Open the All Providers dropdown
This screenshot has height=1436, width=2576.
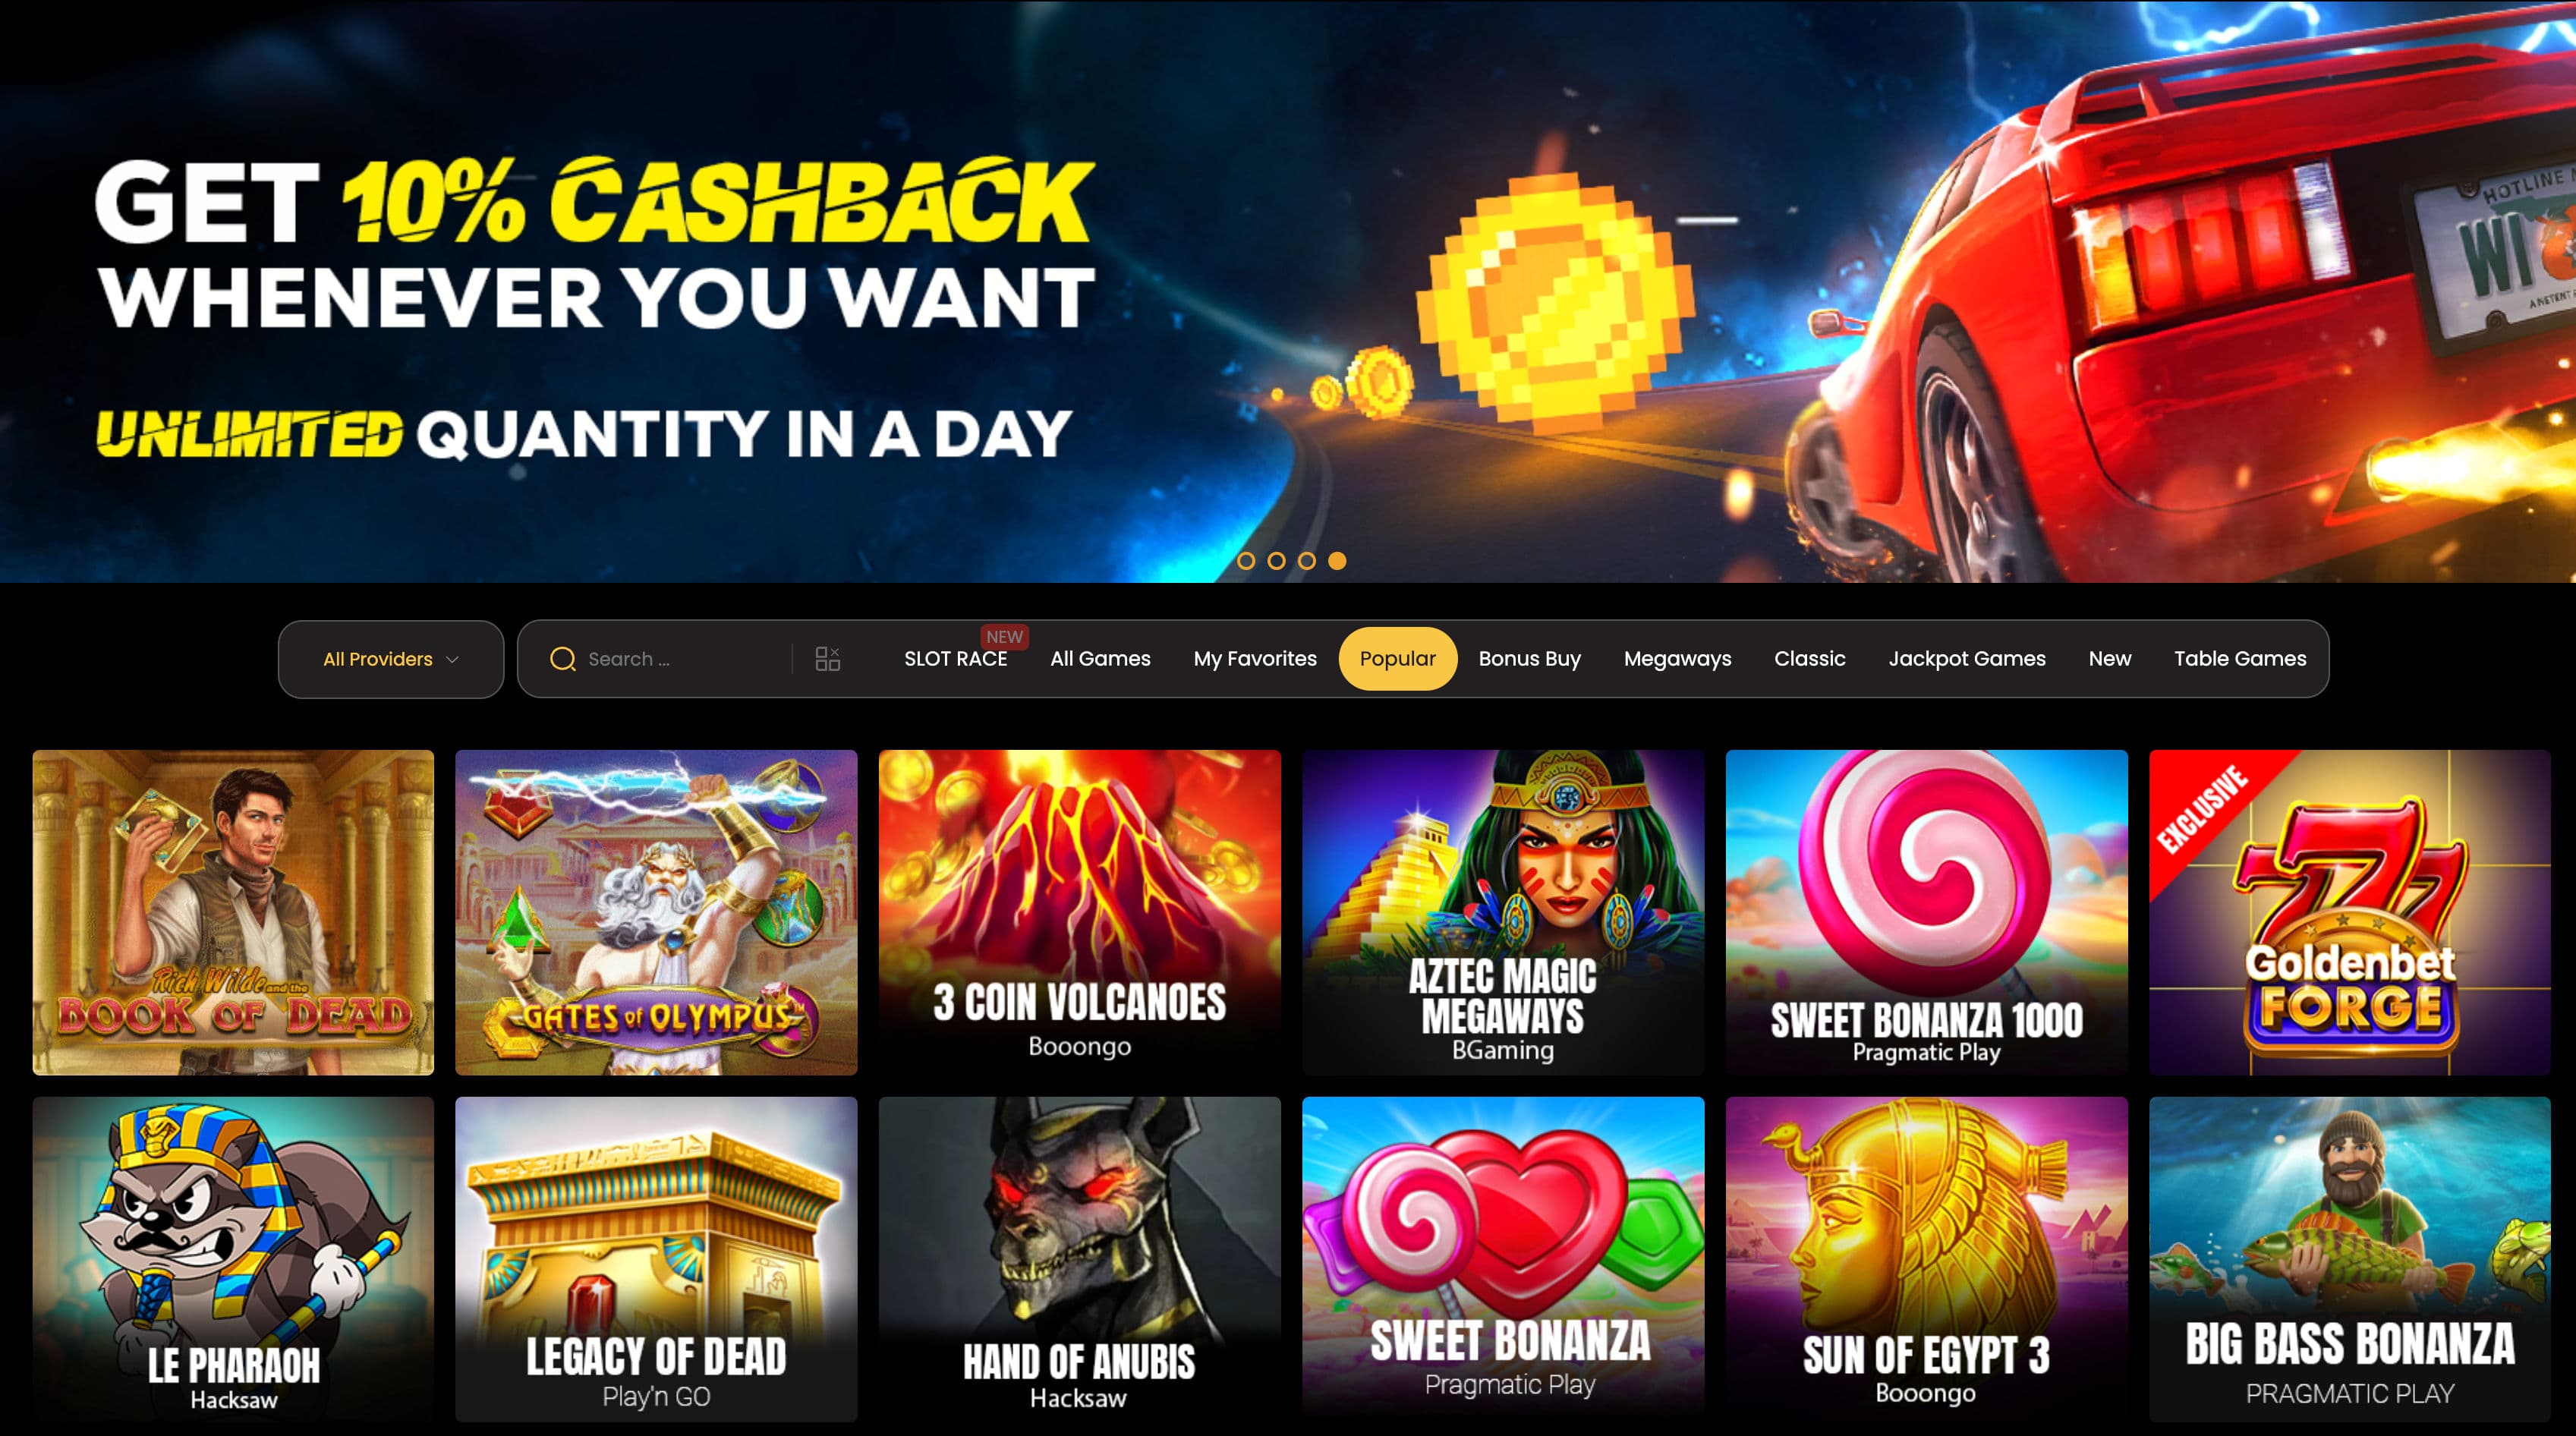391,659
